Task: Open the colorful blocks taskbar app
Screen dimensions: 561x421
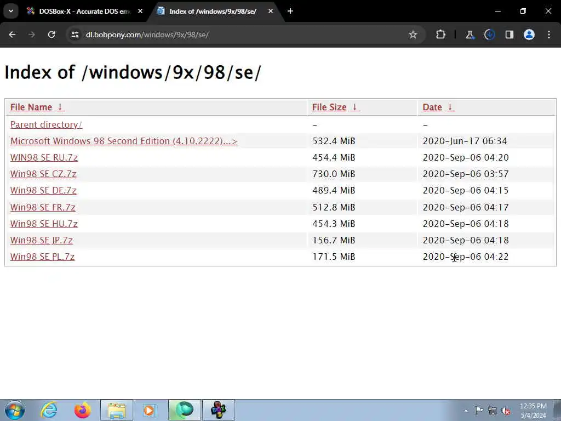Action: (x=218, y=410)
